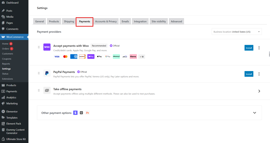The height and width of the screenshot is (143, 270).
Task: Switch to the General settings tab
Action: (x=40, y=21)
